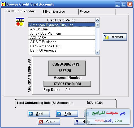Click the red X icon on Close
The width and height of the screenshot is (134, 128).
click(41, 122)
